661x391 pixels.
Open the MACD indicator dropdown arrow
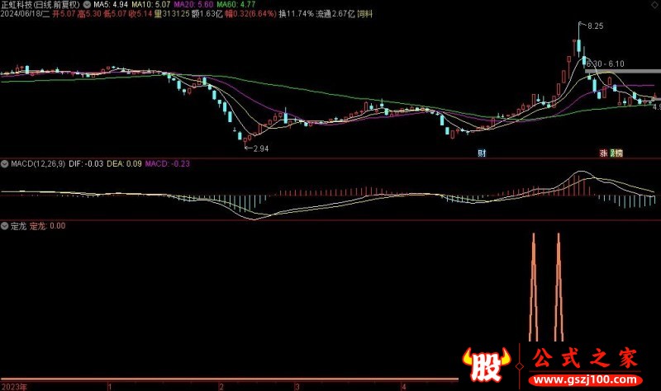(5, 163)
